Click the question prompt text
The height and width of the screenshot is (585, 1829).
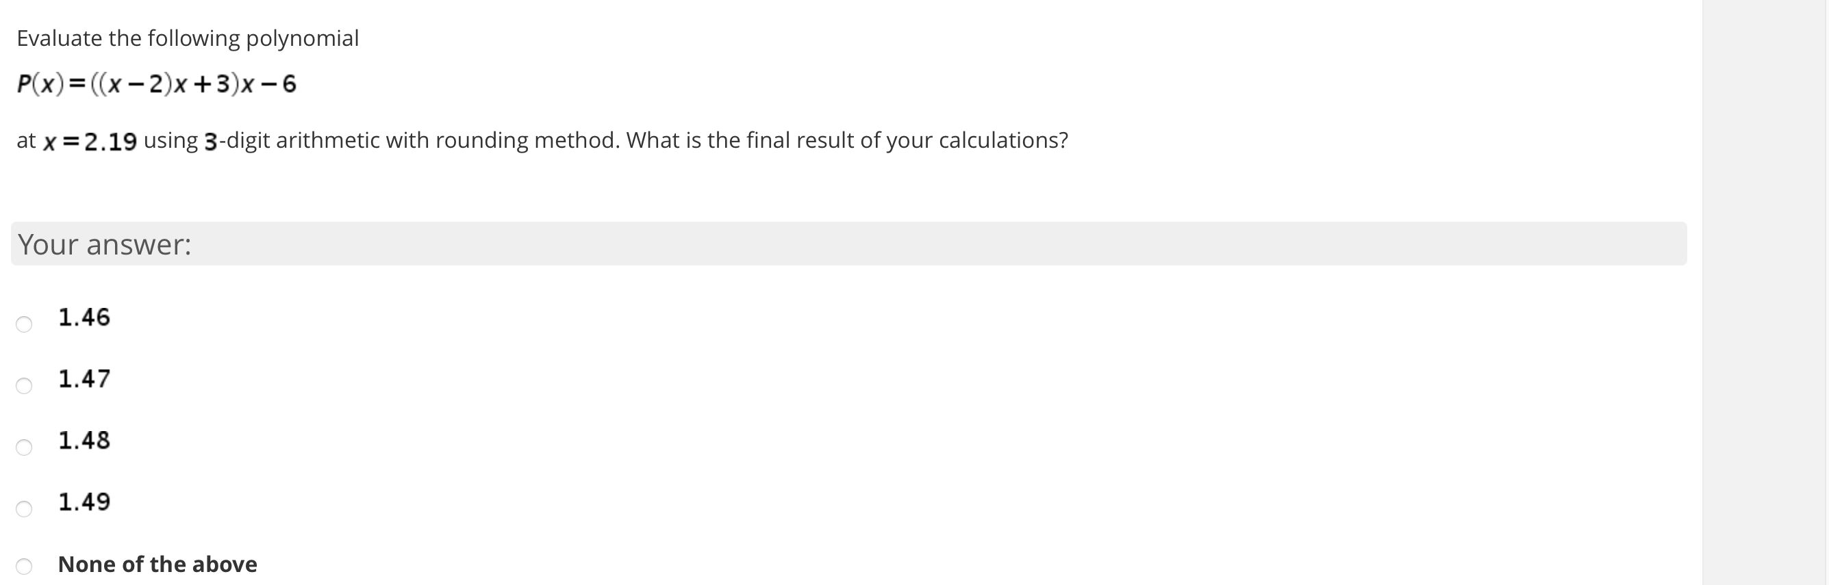pos(188,38)
